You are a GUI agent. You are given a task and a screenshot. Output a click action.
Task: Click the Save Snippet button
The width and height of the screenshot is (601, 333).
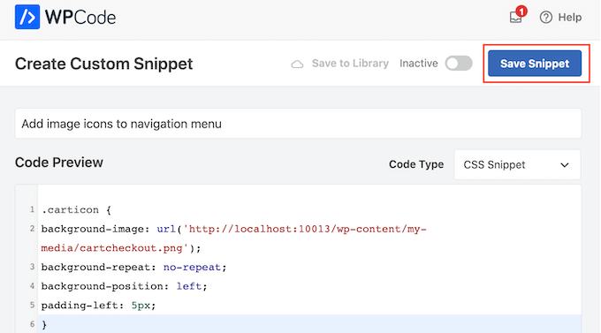(x=535, y=64)
